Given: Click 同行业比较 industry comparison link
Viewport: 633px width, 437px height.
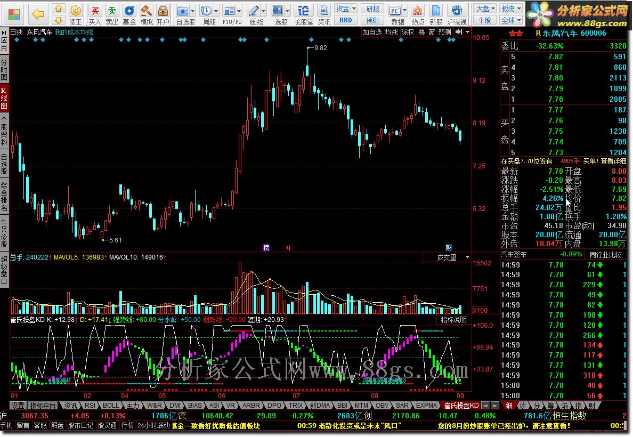Looking at the screenshot, I should (605, 254).
